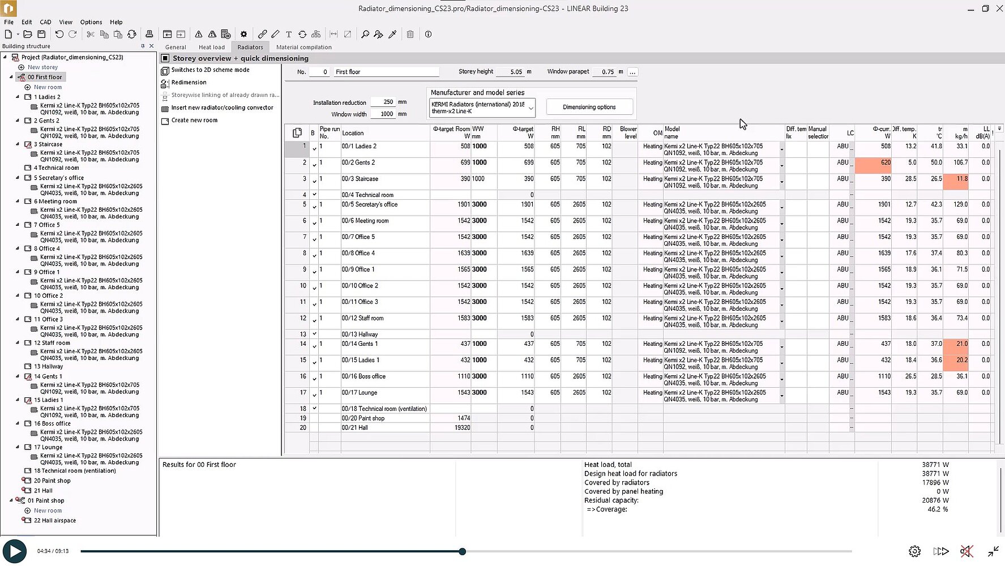
Task: Toggle B checkbox for 00/6 Meeting room
Action: point(314,224)
